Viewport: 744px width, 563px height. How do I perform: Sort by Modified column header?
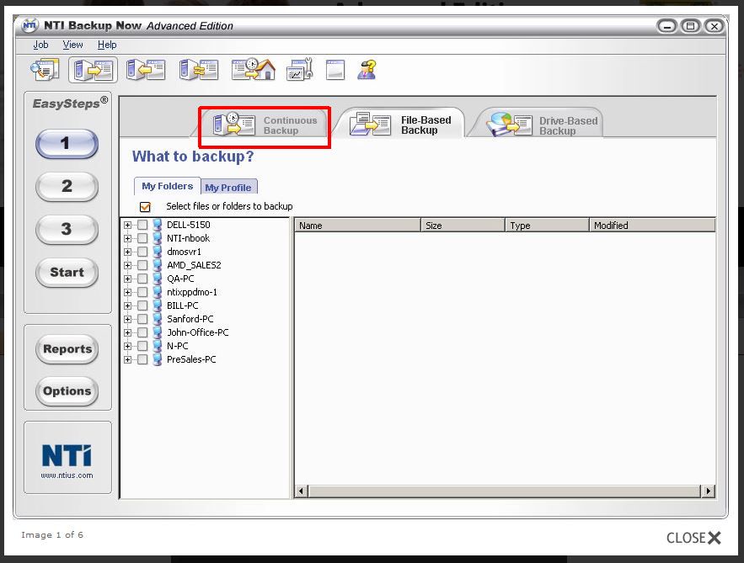point(652,226)
